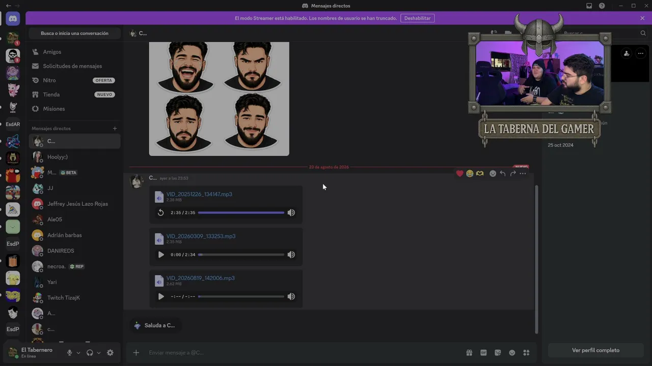This screenshot has height=366, width=652.
Task: Mute volume of VID_20260309_133253.mp3
Action: click(x=291, y=255)
